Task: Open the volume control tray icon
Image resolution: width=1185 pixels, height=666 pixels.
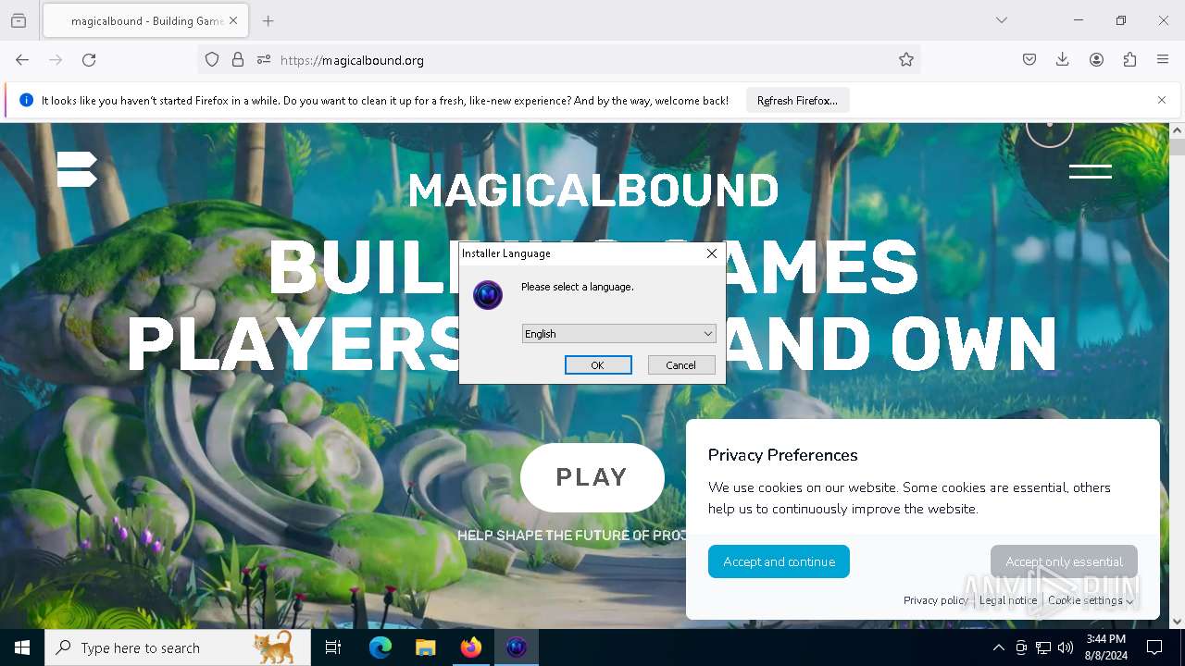Action: [x=1066, y=647]
